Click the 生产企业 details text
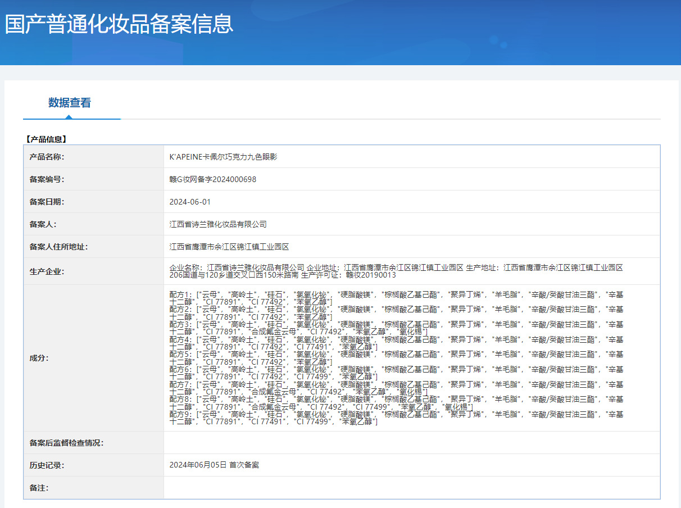Viewport: 681px width, 508px height. click(396, 271)
